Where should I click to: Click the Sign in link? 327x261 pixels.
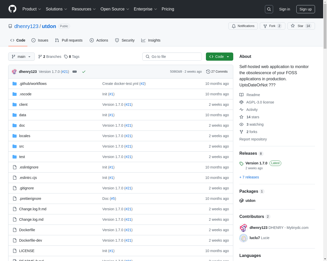click(x=285, y=9)
